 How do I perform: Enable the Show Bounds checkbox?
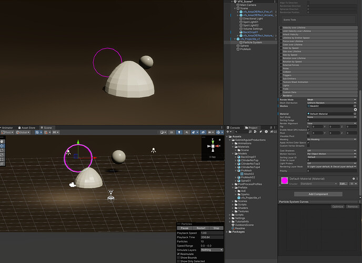pyautogui.click(x=178, y=257)
